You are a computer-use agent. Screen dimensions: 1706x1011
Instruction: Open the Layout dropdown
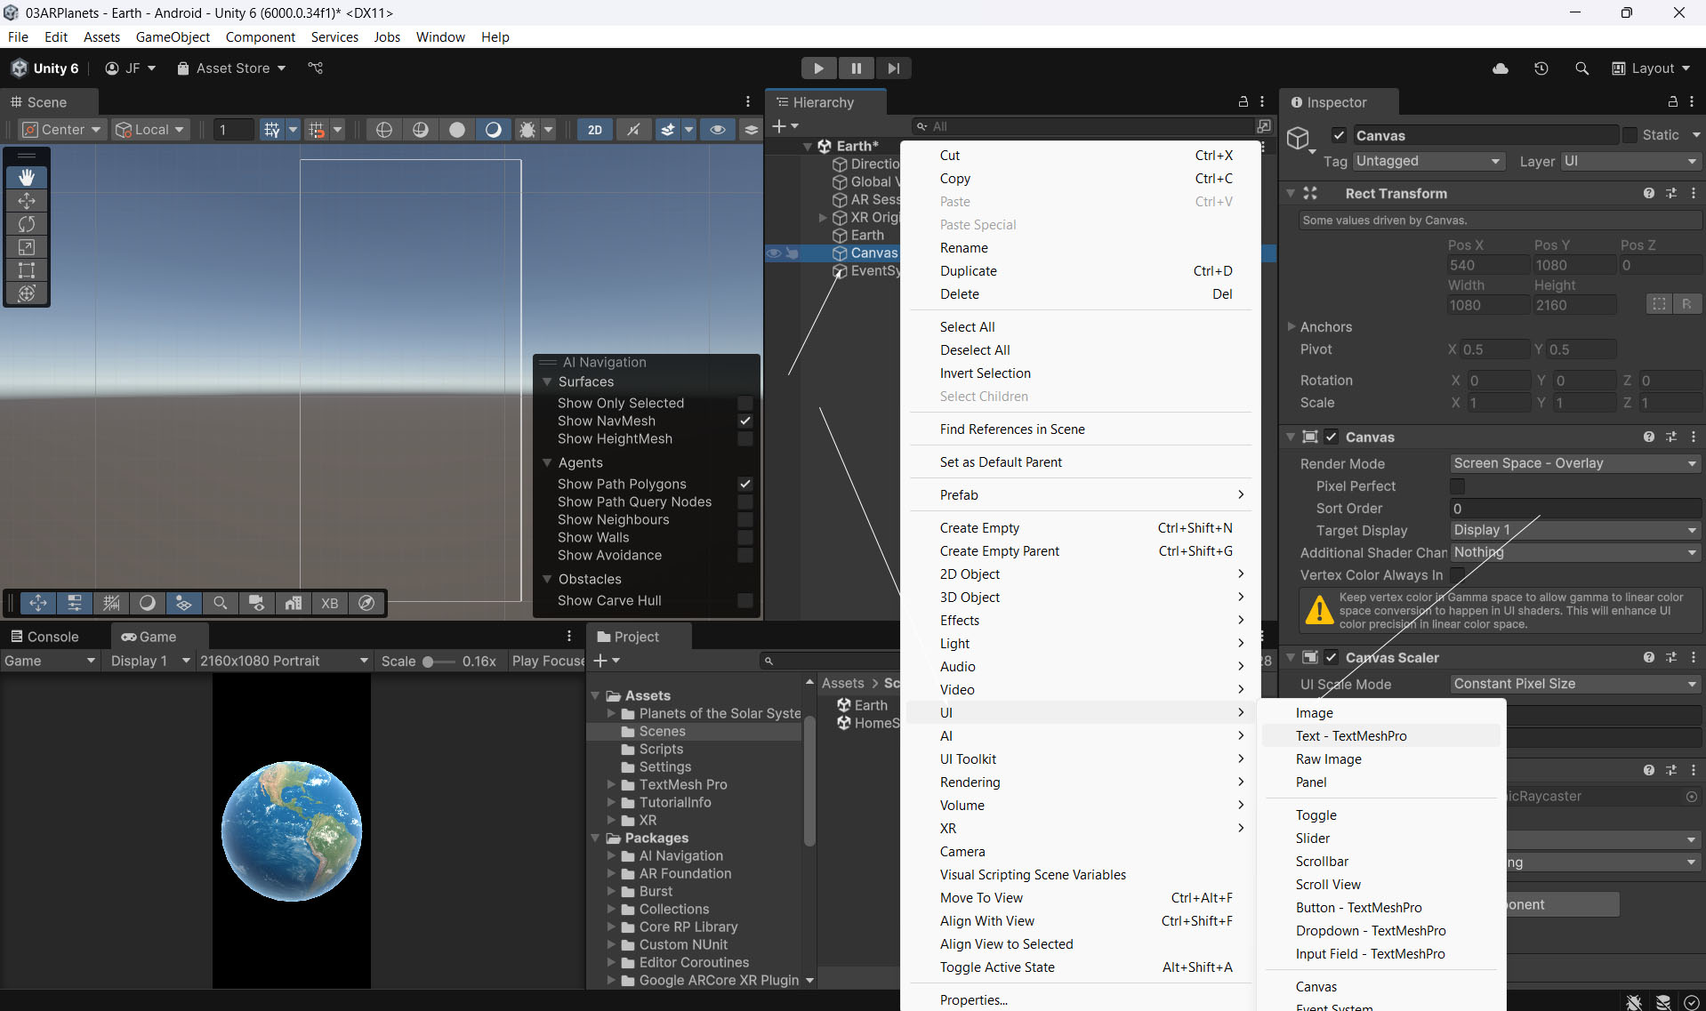click(1652, 68)
